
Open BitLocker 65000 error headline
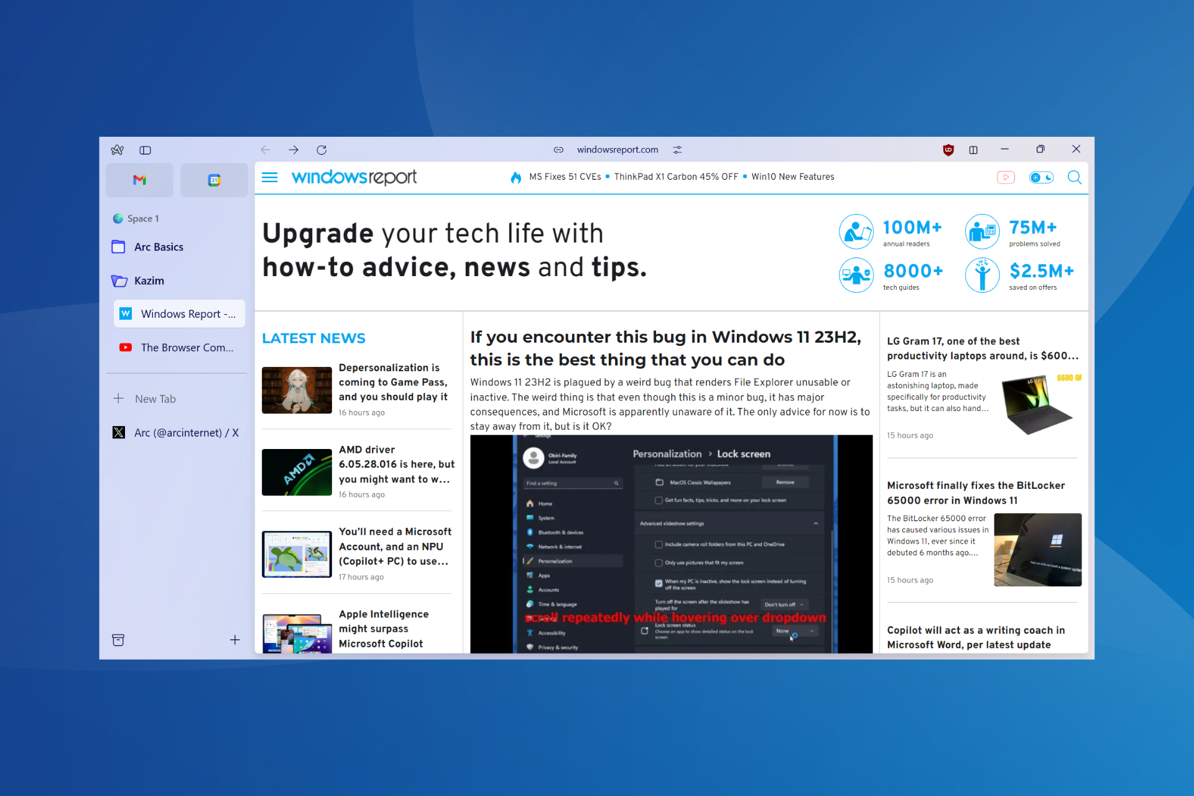(x=976, y=493)
